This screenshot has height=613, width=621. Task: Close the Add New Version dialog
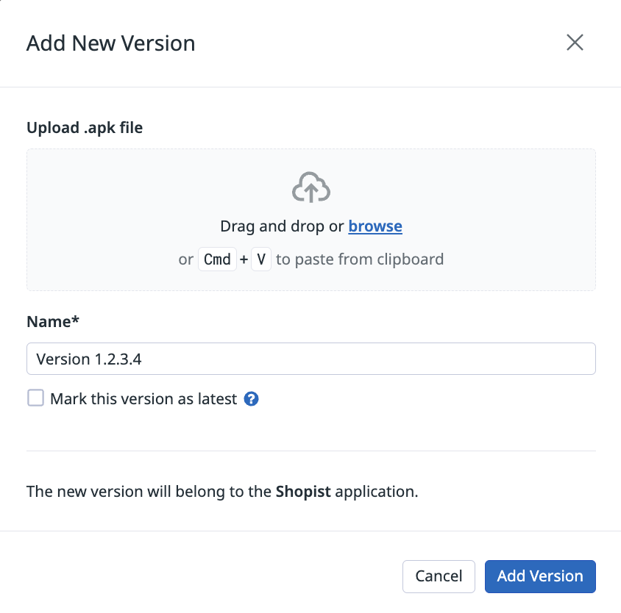(x=575, y=43)
